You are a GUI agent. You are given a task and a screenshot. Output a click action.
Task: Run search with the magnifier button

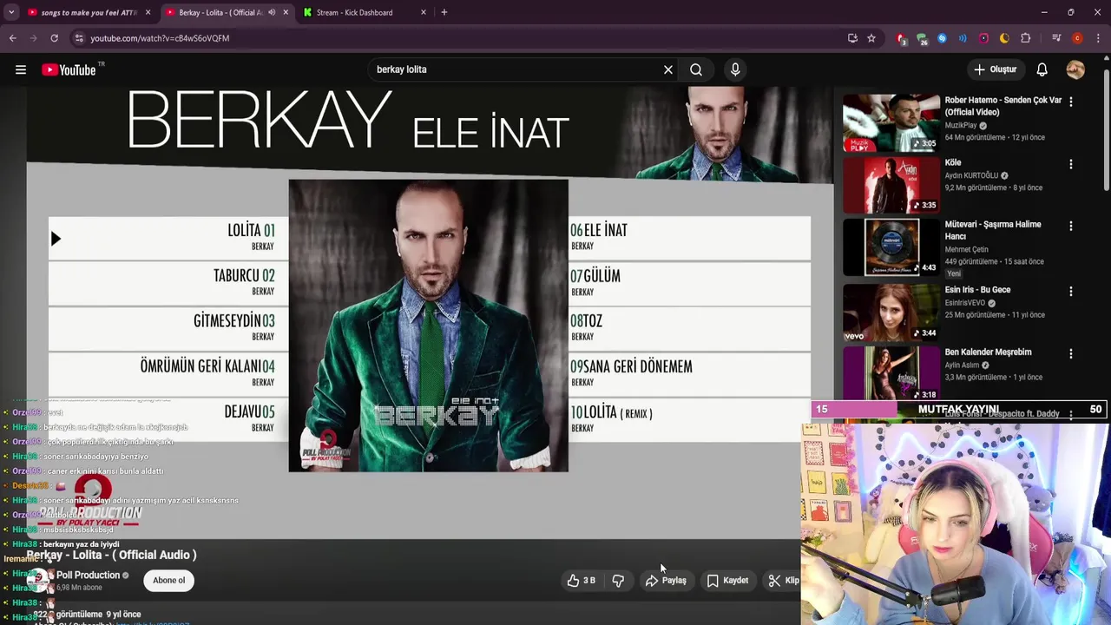coord(696,69)
